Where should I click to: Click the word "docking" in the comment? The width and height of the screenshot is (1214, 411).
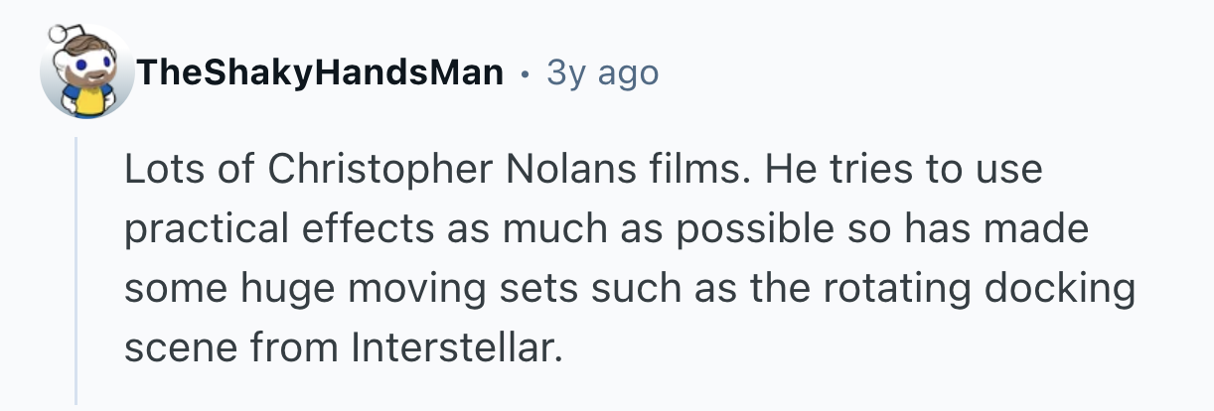(1062, 289)
